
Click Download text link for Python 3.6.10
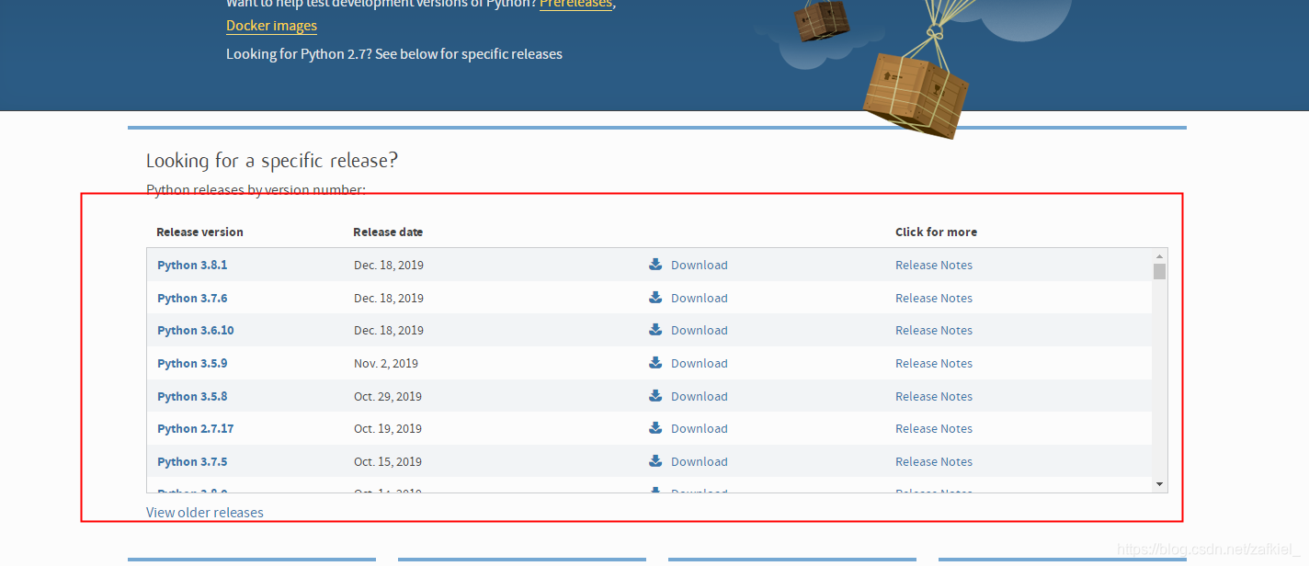(x=699, y=330)
